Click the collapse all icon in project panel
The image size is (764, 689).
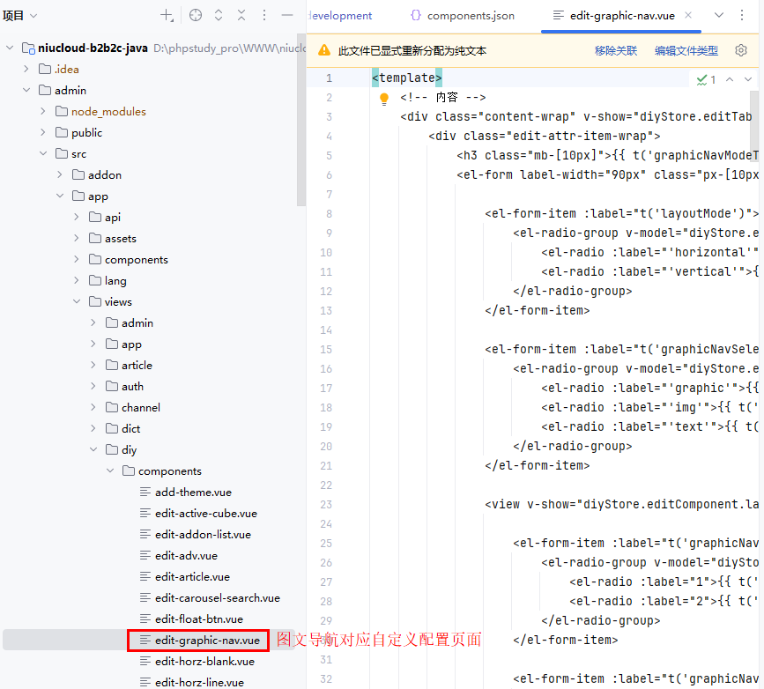point(241,16)
